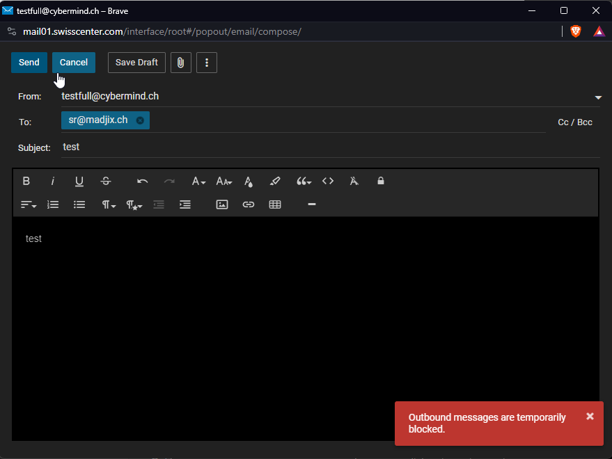Toggle italic text formatting

[53, 181]
